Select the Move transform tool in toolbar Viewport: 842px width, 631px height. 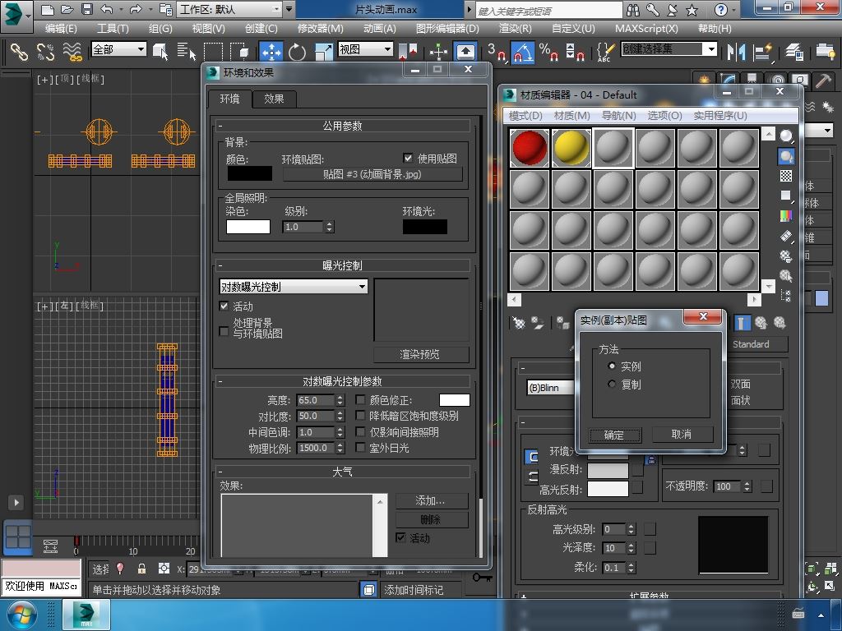pyautogui.click(x=271, y=52)
